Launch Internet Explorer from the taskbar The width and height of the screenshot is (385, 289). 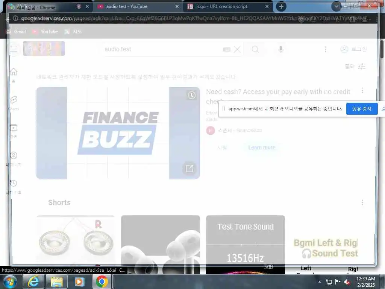(33, 281)
